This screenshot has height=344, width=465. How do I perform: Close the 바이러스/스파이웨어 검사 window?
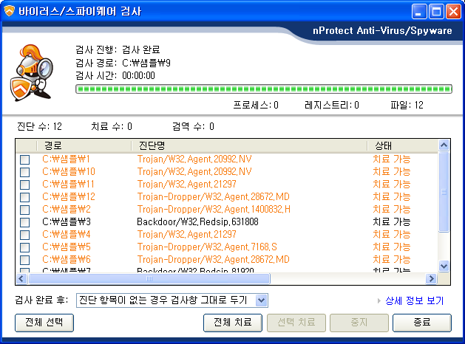pos(454,12)
